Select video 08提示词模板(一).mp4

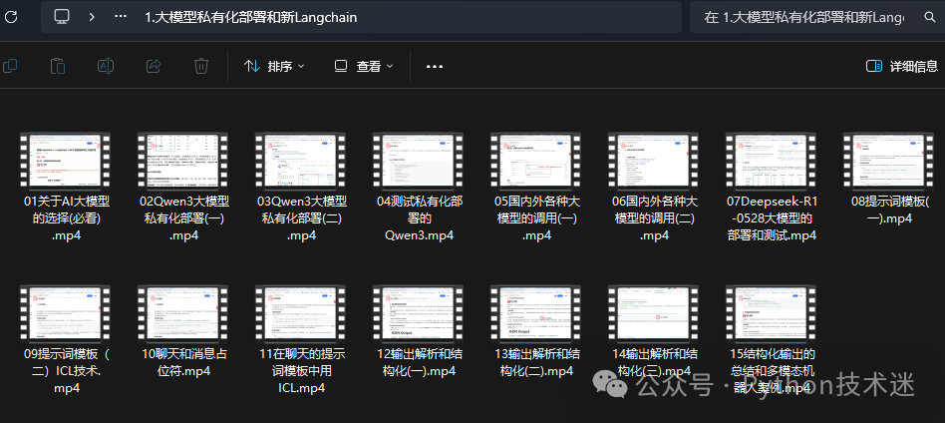point(890,180)
